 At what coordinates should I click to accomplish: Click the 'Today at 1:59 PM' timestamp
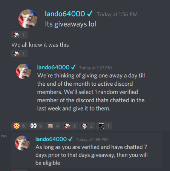pos(92,140)
